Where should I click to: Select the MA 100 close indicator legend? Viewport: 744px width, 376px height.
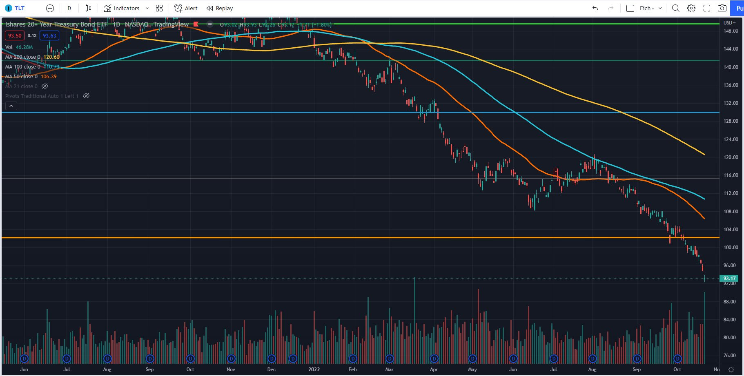tap(32, 66)
